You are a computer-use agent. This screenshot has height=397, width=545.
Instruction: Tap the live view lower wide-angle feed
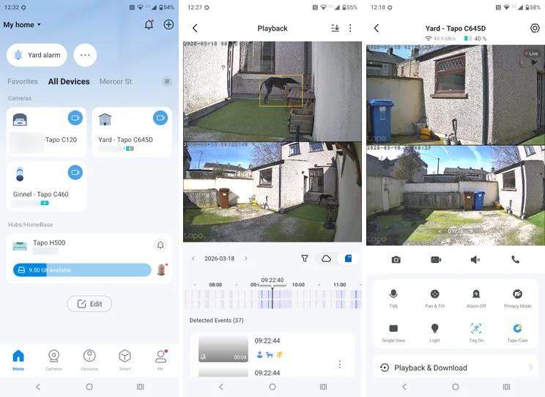[456, 196]
